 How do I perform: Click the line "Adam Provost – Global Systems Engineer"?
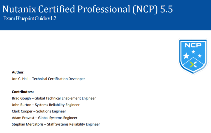[x=45, y=118]
